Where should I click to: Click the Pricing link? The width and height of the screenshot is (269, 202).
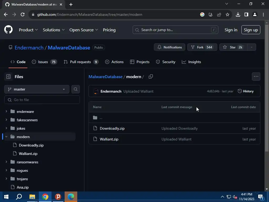click(x=109, y=30)
